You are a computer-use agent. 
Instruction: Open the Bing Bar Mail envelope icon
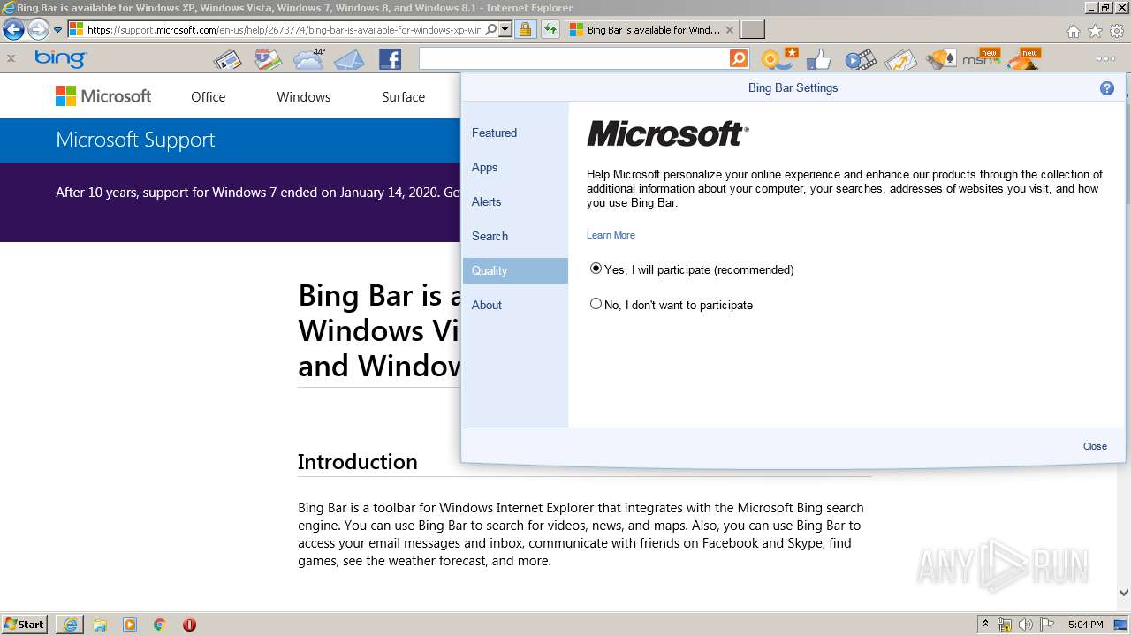(x=349, y=60)
